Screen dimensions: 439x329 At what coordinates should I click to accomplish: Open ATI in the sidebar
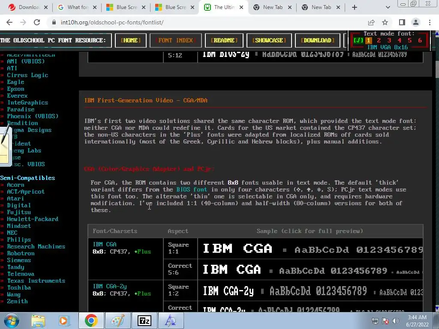point(12,68)
